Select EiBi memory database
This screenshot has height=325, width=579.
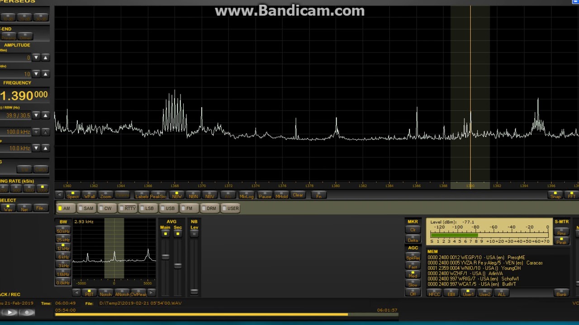click(451, 293)
